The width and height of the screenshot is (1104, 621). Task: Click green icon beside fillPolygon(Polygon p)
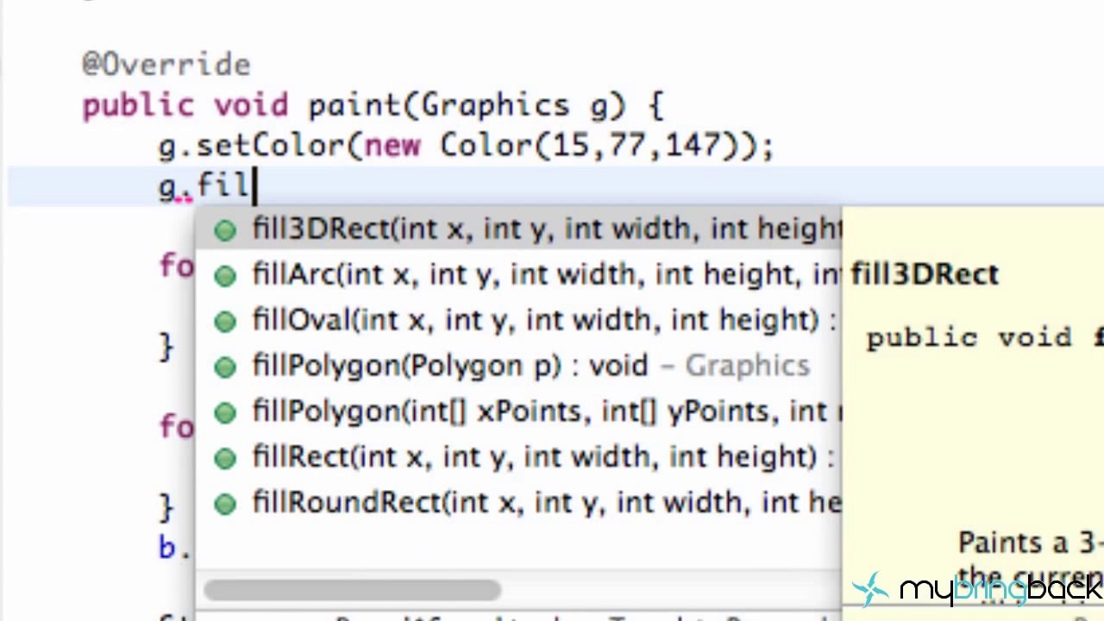[225, 367]
